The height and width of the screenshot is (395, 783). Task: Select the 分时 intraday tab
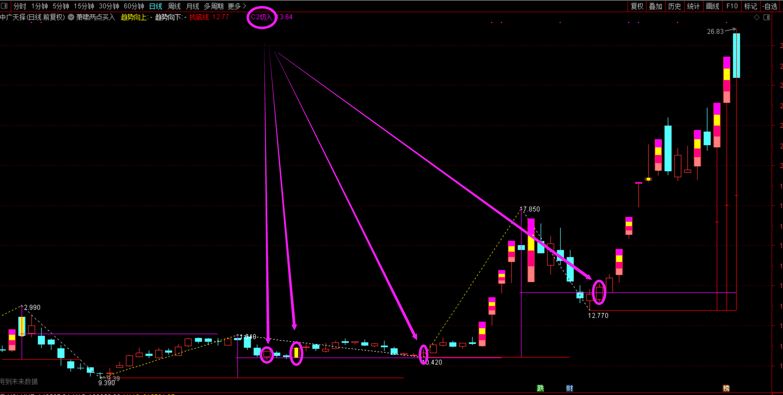click(x=20, y=6)
